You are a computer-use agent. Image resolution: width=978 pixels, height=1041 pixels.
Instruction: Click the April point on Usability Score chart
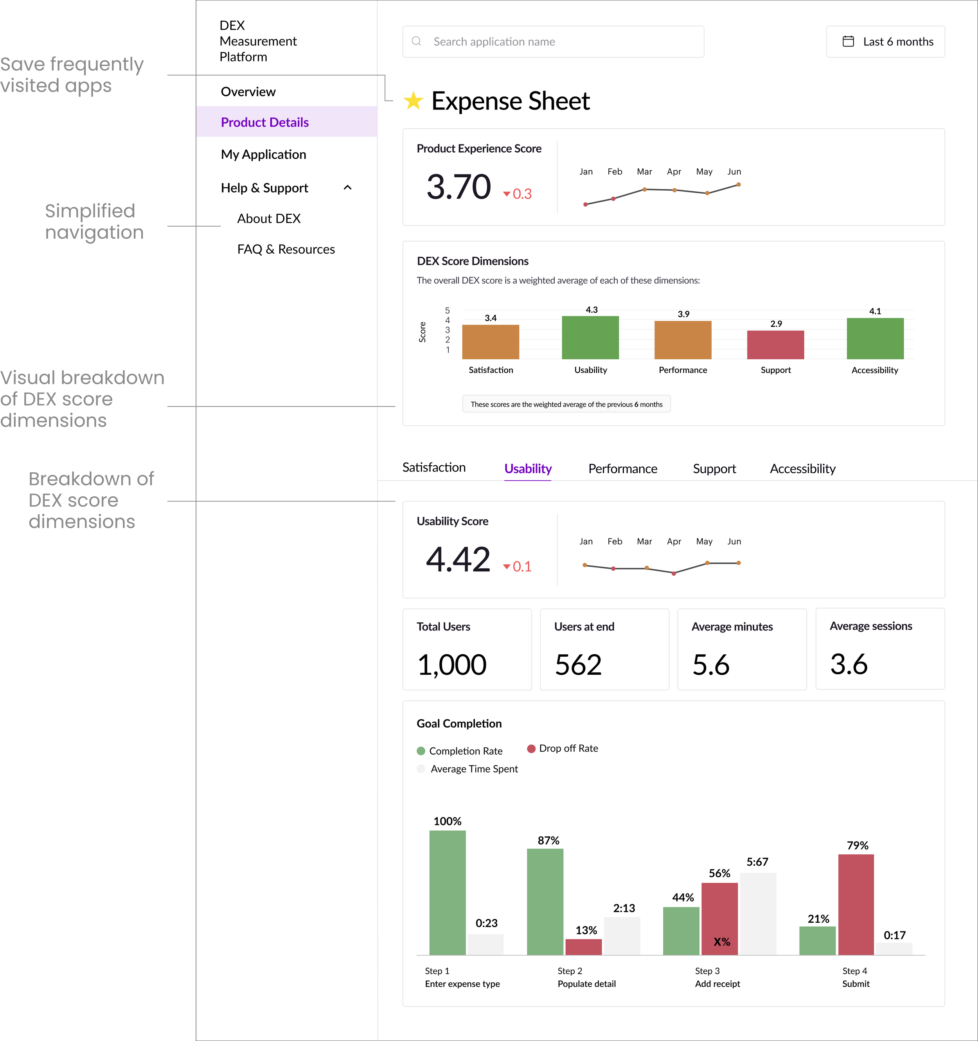[674, 573]
